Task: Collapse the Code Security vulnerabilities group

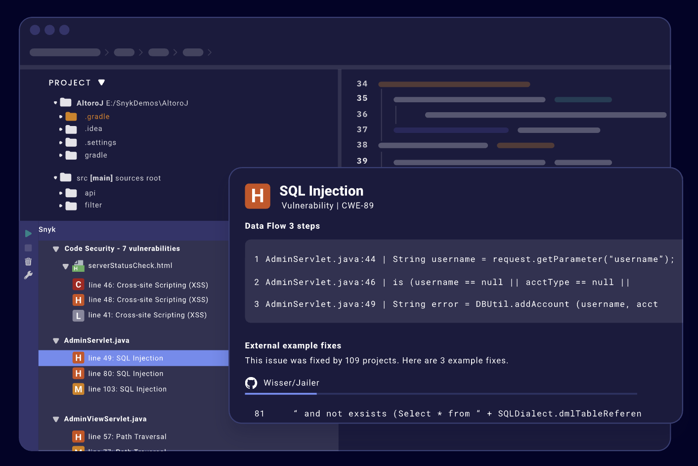Action: (x=56, y=249)
